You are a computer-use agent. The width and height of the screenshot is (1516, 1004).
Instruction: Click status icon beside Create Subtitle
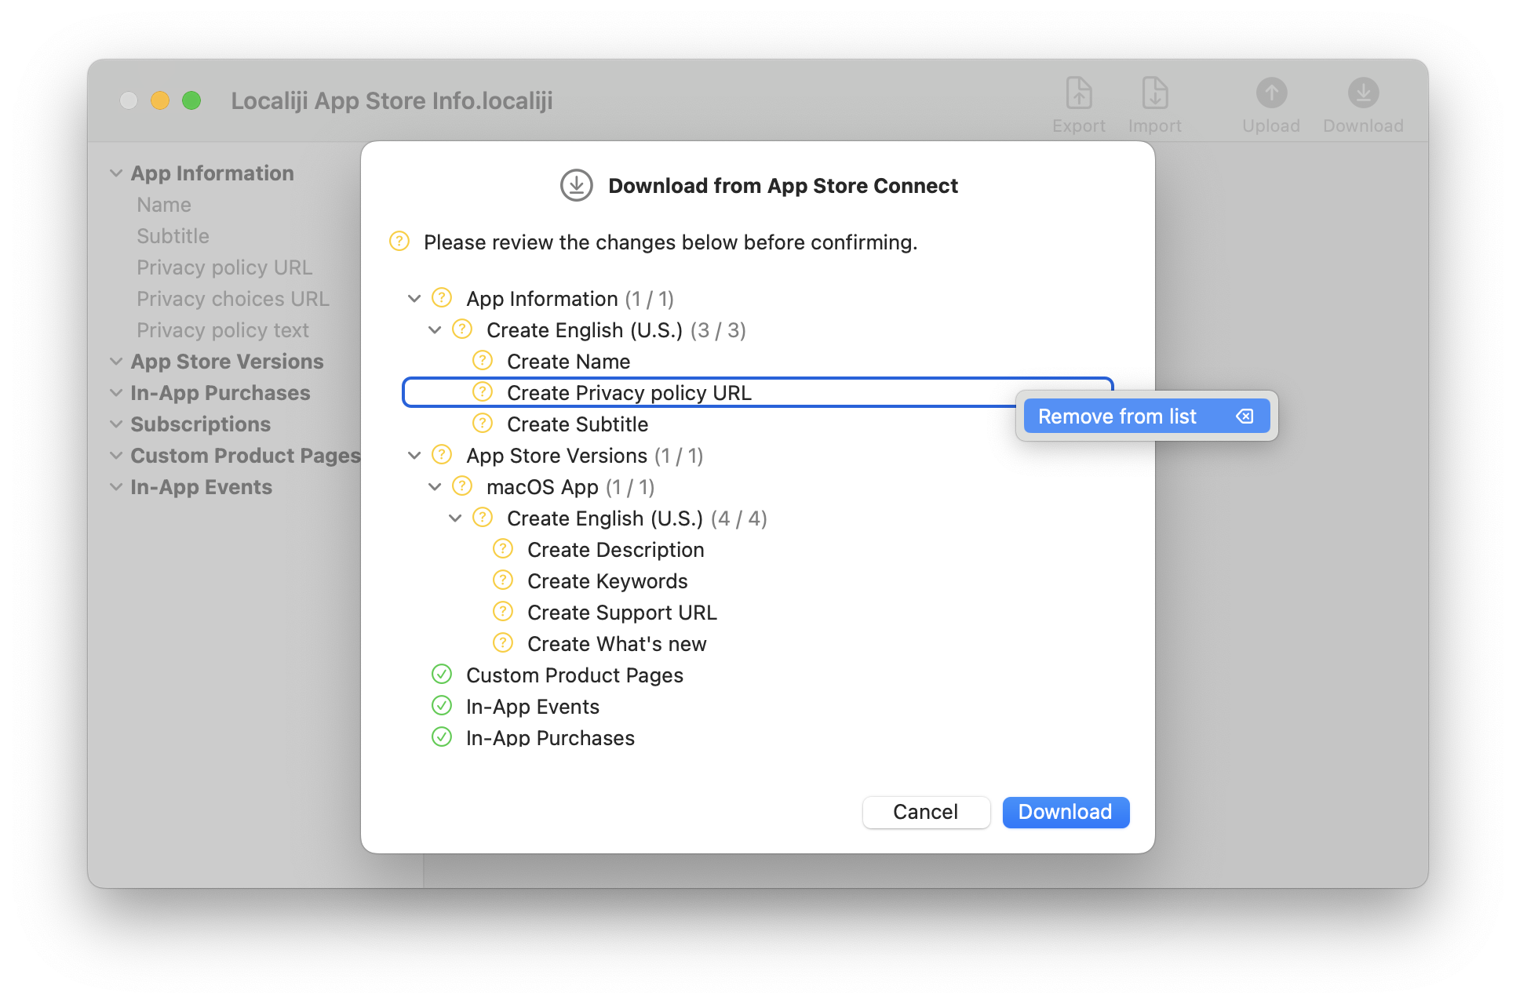483,424
